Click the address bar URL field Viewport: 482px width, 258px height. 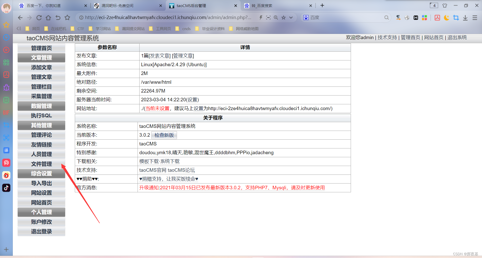click(168, 18)
